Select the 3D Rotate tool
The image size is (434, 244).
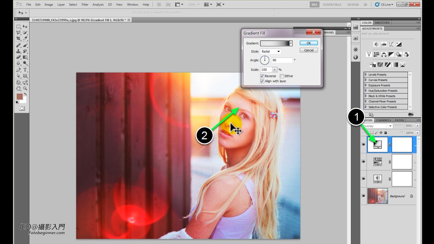click(x=18, y=82)
